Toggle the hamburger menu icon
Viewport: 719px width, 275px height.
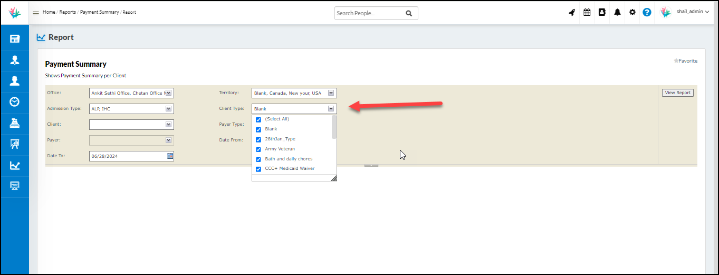point(36,13)
